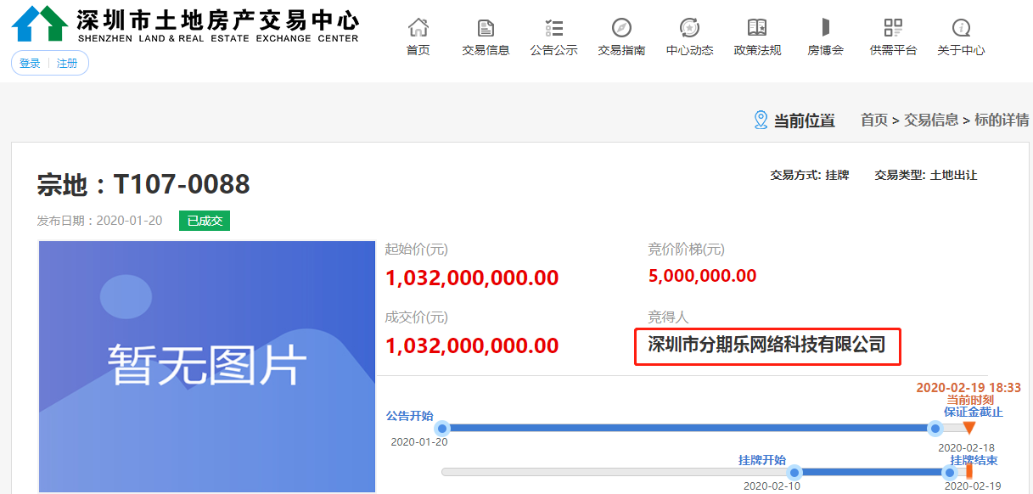Open the 首页 home icon
The width and height of the screenshot is (1033, 494).
tap(418, 27)
